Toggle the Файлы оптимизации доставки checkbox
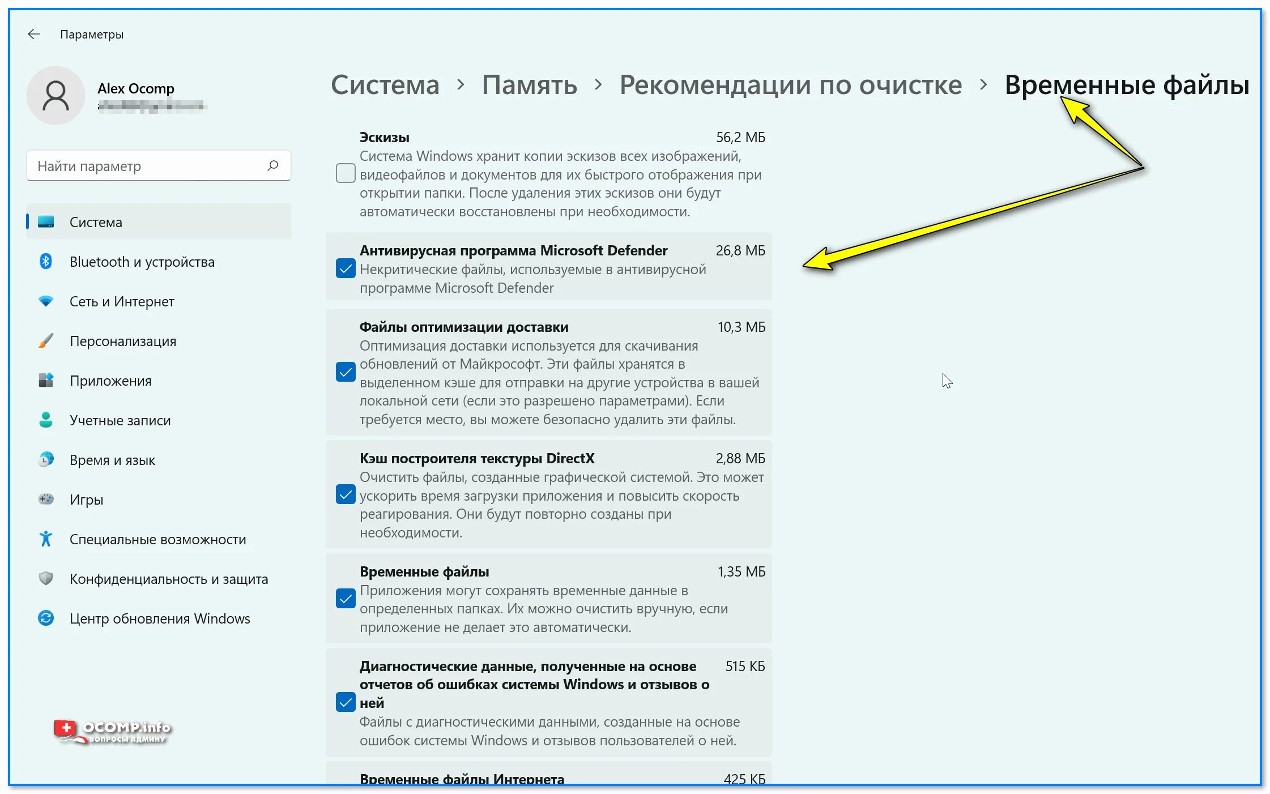Image resolution: width=1270 pixels, height=794 pixels. 346,372
